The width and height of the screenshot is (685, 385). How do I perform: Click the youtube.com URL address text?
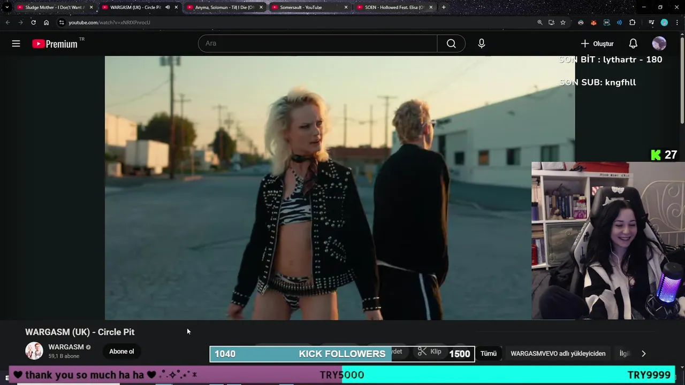click(x=109, y=22)
